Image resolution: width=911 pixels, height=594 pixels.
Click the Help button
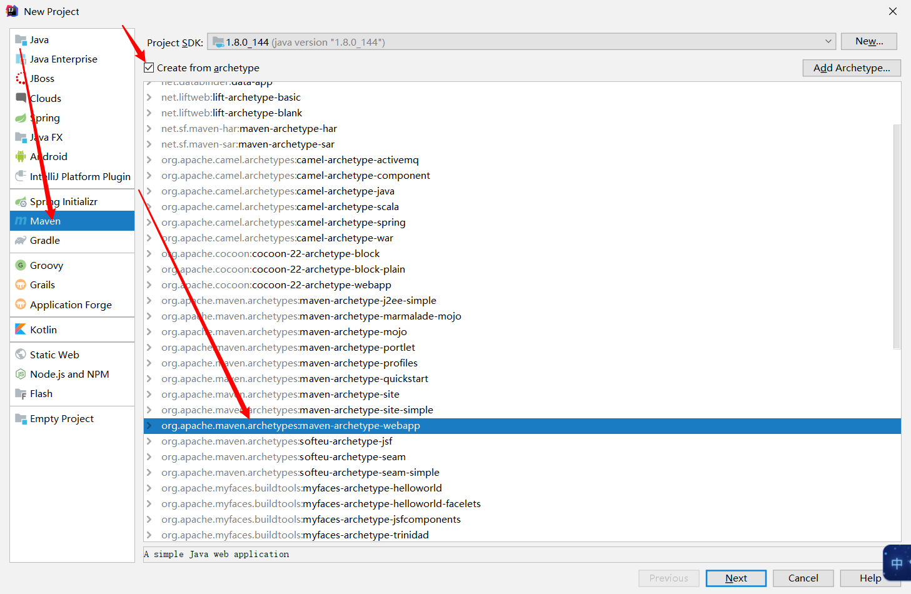coord(870,578)
